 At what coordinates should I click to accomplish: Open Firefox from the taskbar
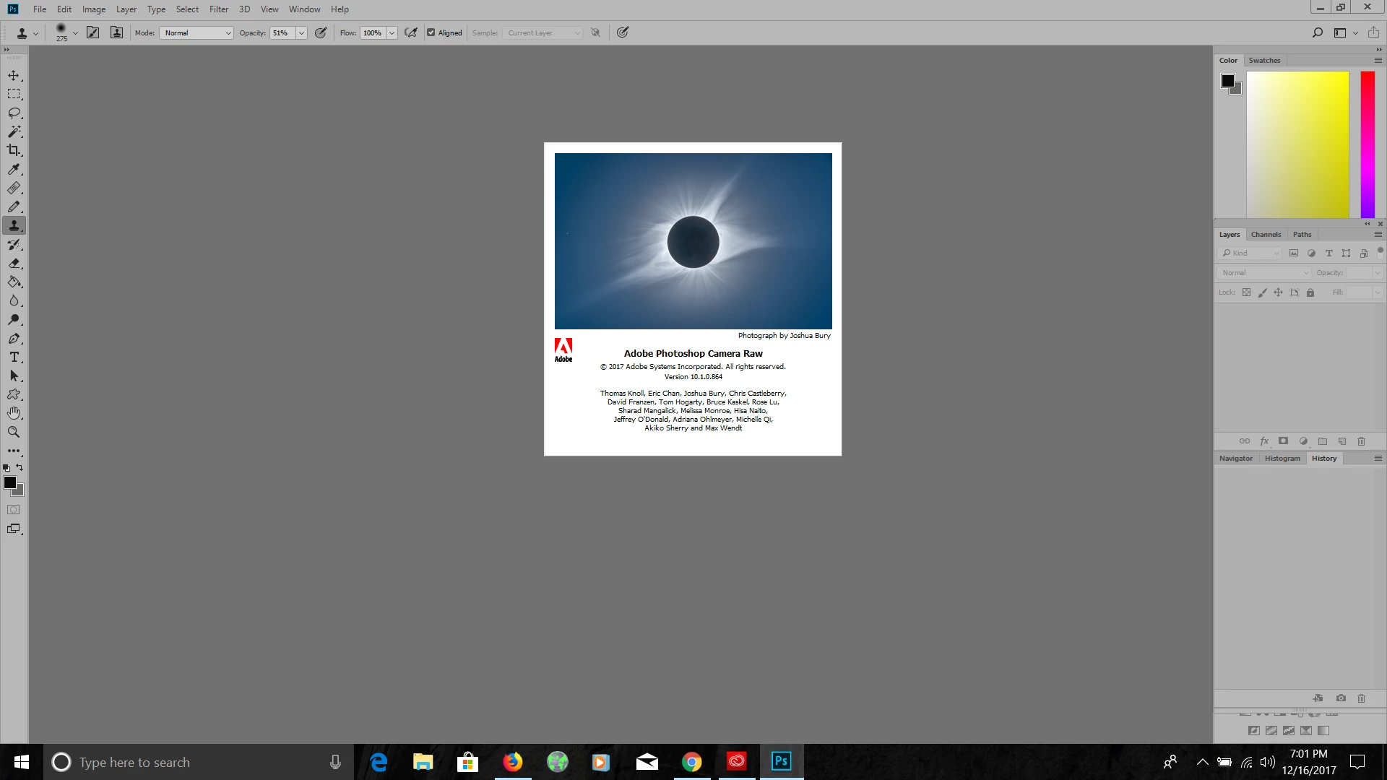tap(513, 762)
